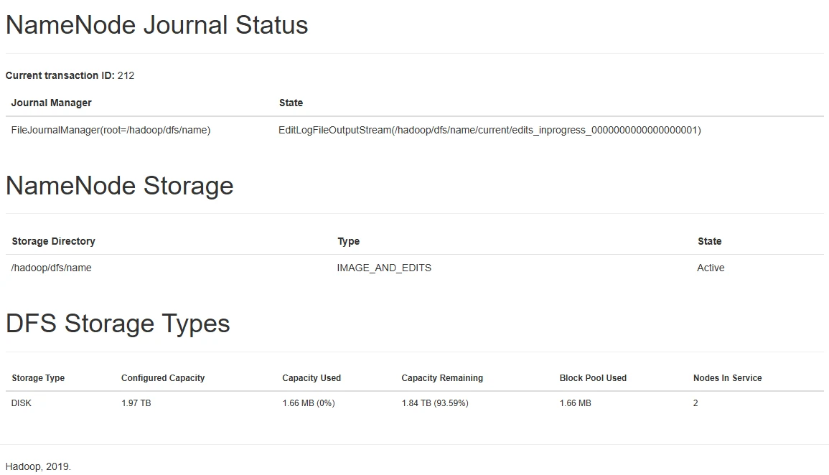Click the State header in Journal table

[291, 103]
